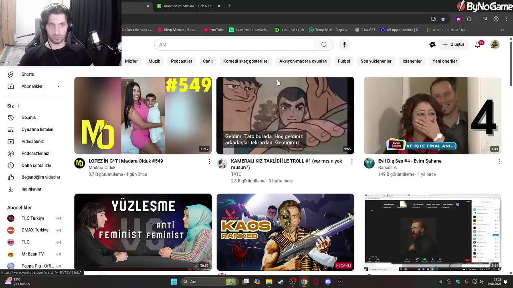Open the YouTube account avatar menu
Image resolution: width=513 pixels, height=288 pixels.
tap(495, 44)
